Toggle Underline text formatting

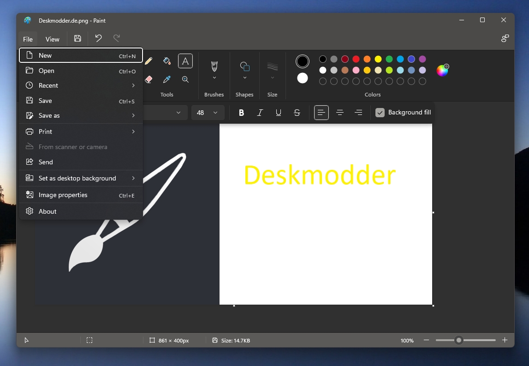click(x=278, y=113)
